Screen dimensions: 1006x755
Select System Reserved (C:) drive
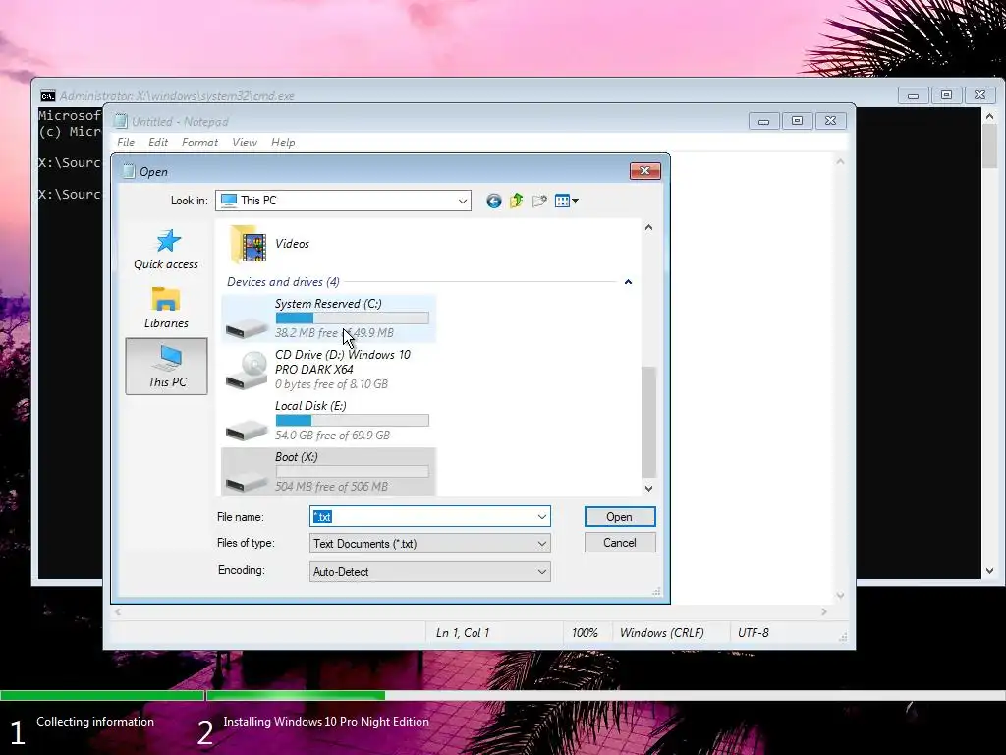(328, 319)
